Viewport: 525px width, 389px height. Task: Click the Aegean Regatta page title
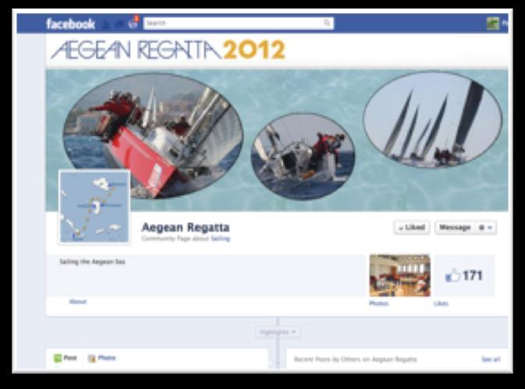click(186, 227)
